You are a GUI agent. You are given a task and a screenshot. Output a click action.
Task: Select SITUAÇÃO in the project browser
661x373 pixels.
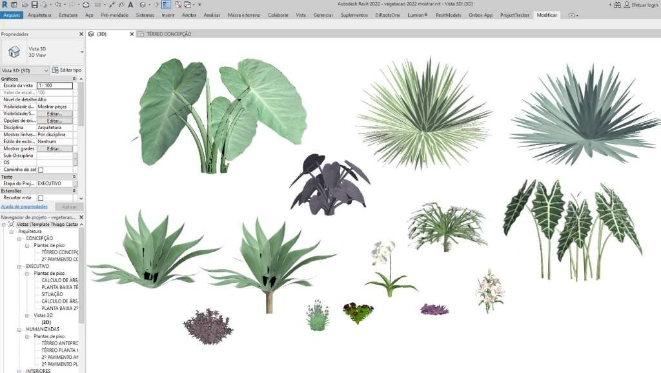52,294
